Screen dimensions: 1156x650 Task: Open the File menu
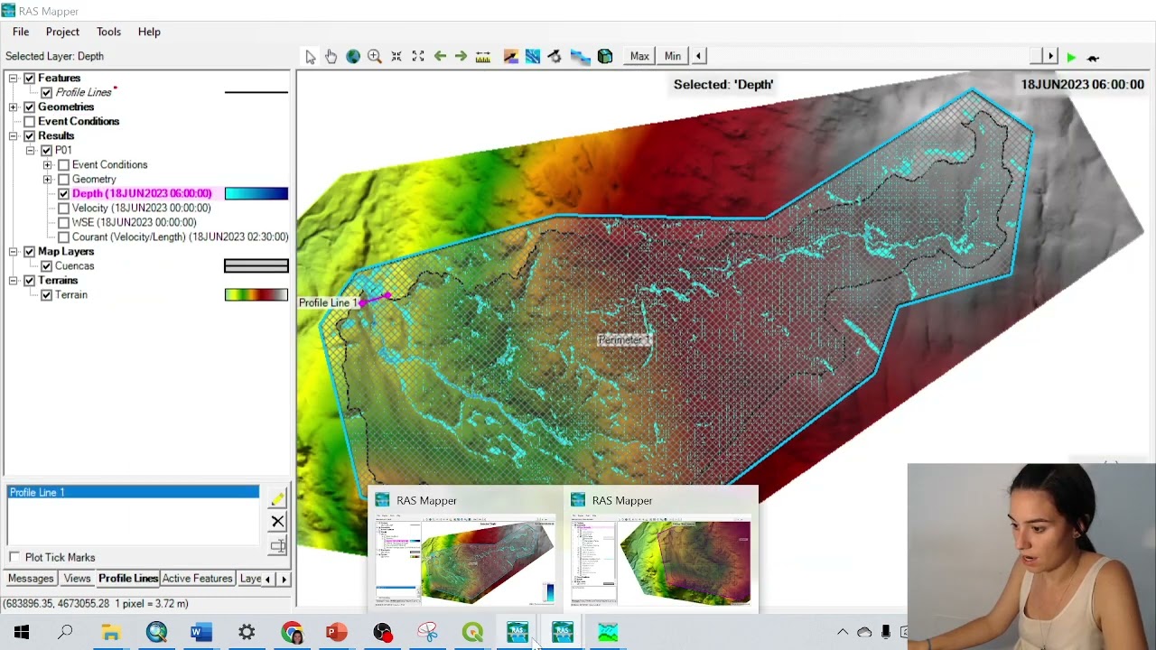(21, 32)
